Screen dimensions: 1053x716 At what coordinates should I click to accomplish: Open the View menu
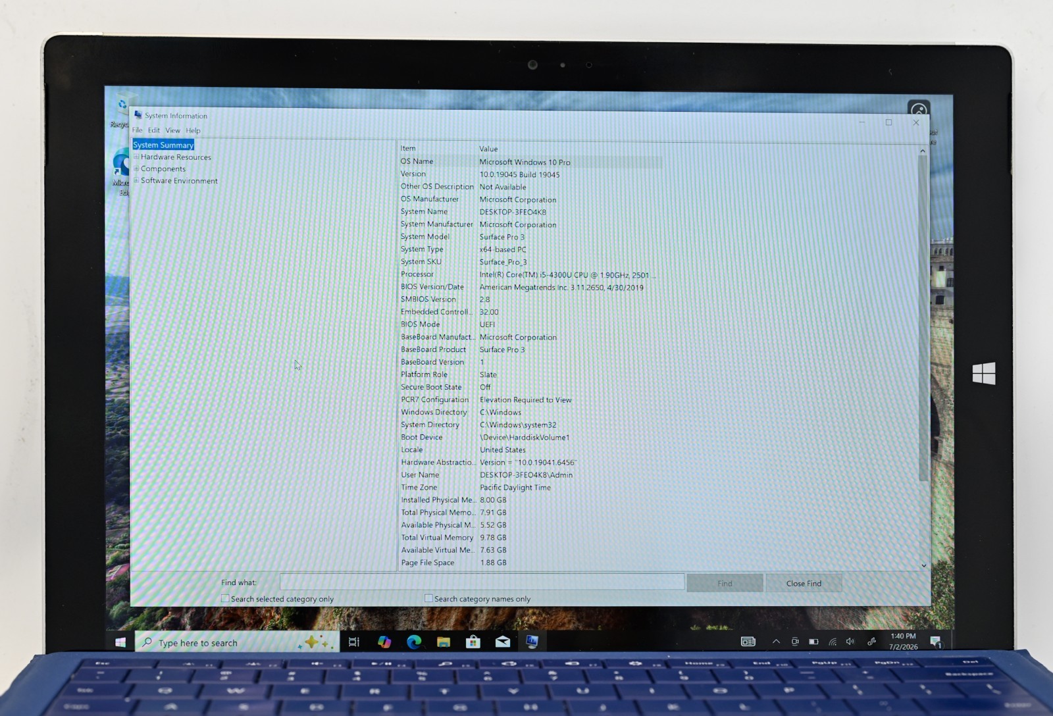[172, 130]
